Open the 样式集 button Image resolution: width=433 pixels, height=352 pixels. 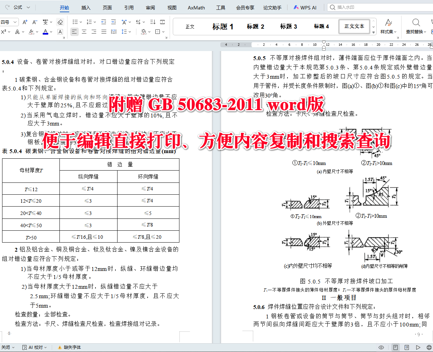click(x=388, y=26)
